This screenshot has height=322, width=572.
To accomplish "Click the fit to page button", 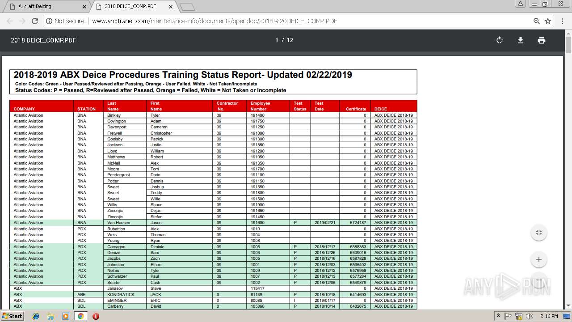I will (539, 233).
